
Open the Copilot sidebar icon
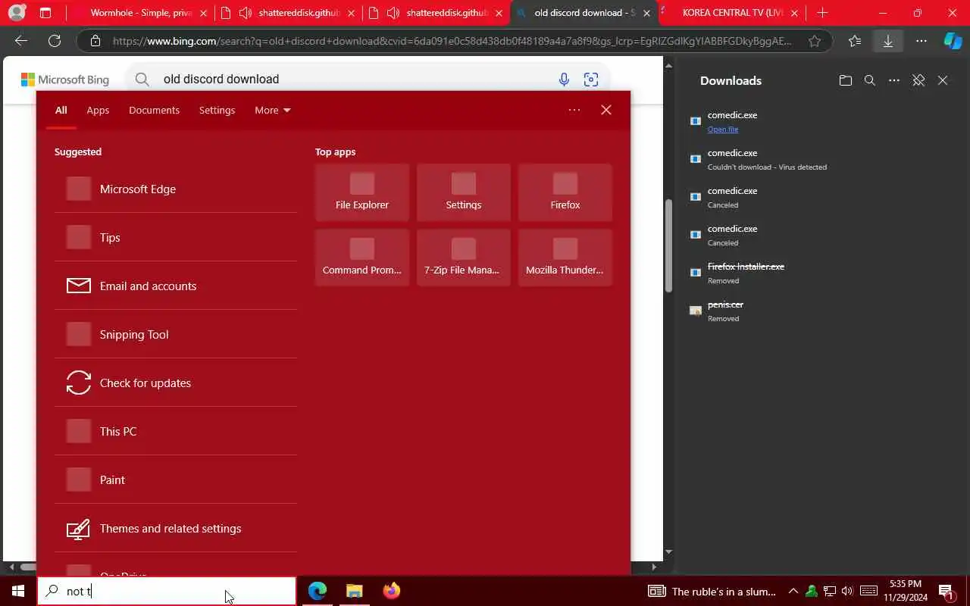point(953,42)
